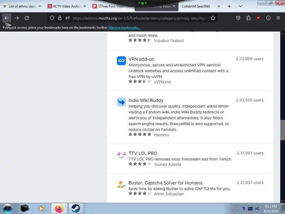285x214 pixels.
Task: Click the Indie Wiki Buddy arrow icon
Action: [x=121, y=102]
